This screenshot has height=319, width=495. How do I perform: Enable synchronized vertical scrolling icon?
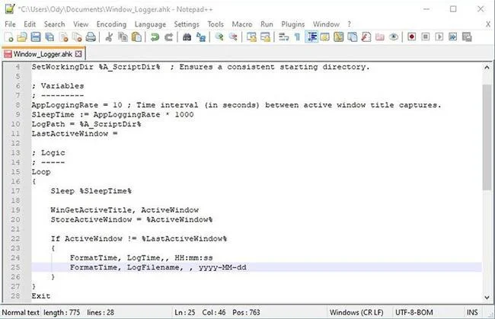251,37
